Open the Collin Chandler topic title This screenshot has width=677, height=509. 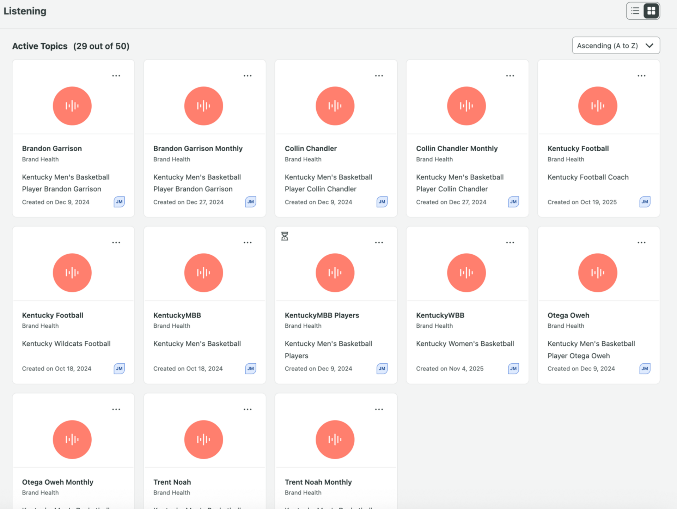point(311,149)
